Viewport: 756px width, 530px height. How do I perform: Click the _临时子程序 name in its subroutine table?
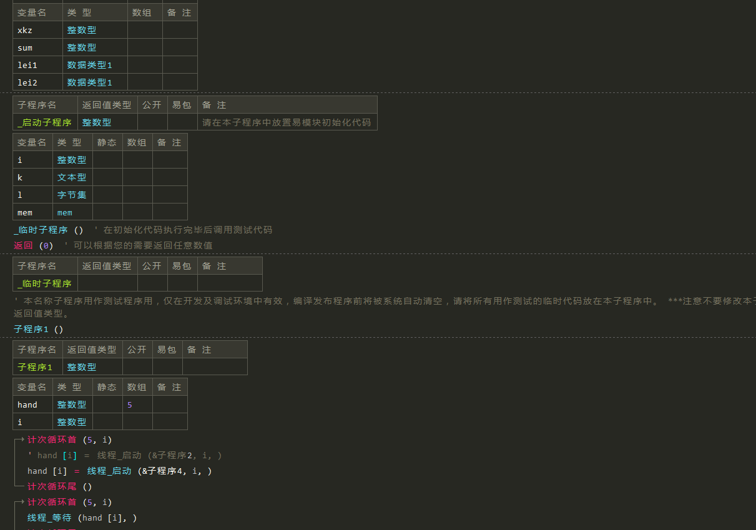point(45,283)
